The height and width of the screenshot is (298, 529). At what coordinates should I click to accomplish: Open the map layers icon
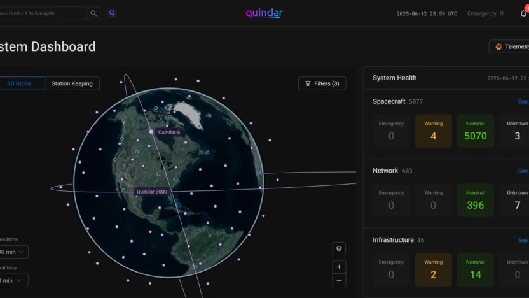point(339,248)
